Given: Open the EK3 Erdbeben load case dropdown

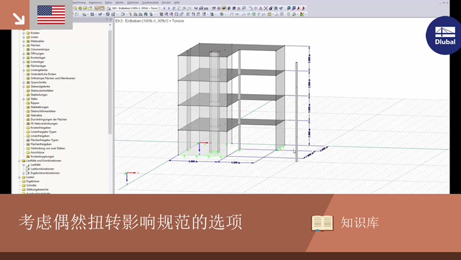Looking at the screenshot, I should coord(159,9).
